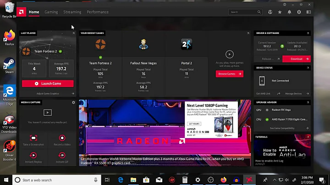Switch to the Streaming tab
Viewport: 330px width, 185px height.
click(72, 12)
